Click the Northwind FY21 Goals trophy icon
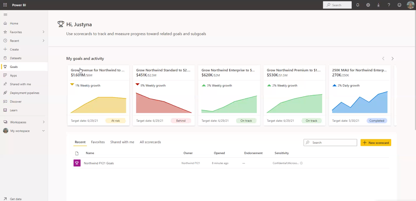The image size is (416, 201). point(77,163)
